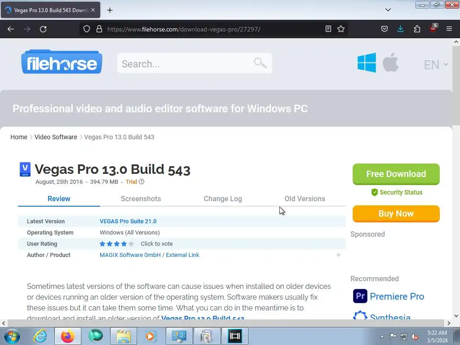This screenshot has width=460, height=345.
Task: Open tracking protection shield info
Action: point(87,29)
